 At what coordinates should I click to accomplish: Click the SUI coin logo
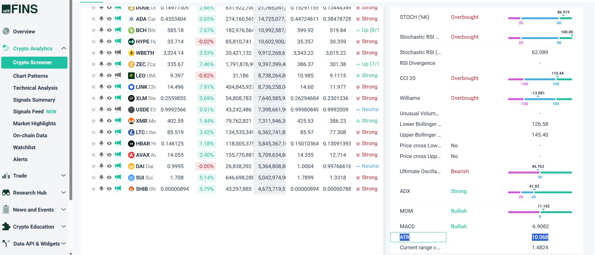click(x=131, y=178)
